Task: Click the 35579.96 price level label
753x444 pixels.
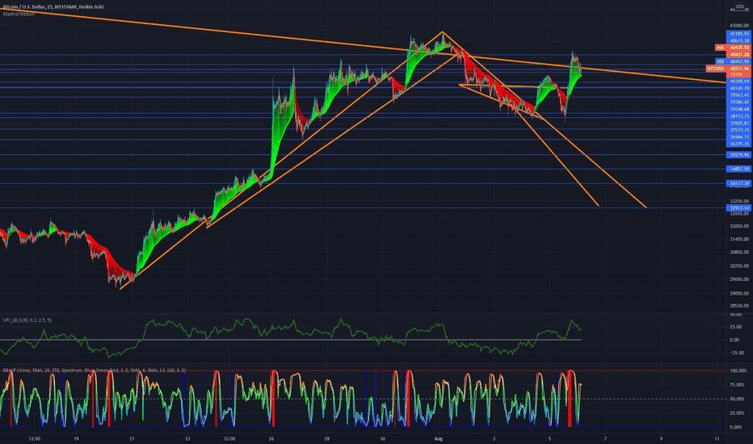Action: (x=738, y=155)
